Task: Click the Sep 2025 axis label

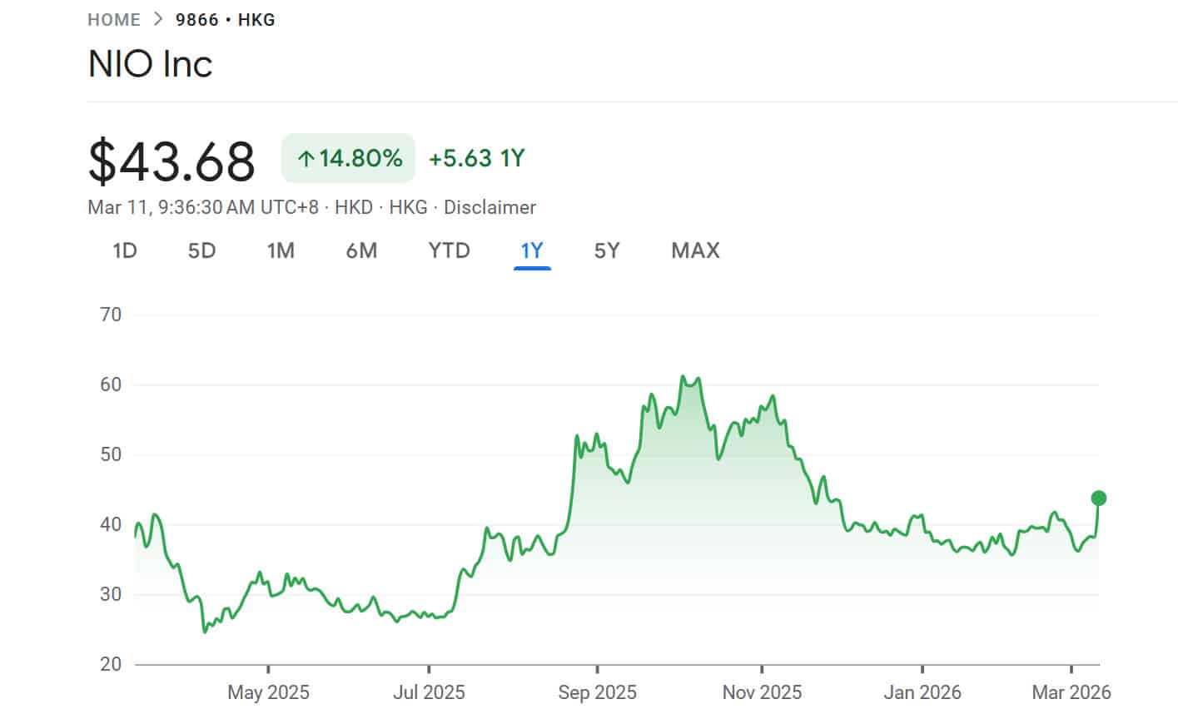Action: [x=597, y=692]
